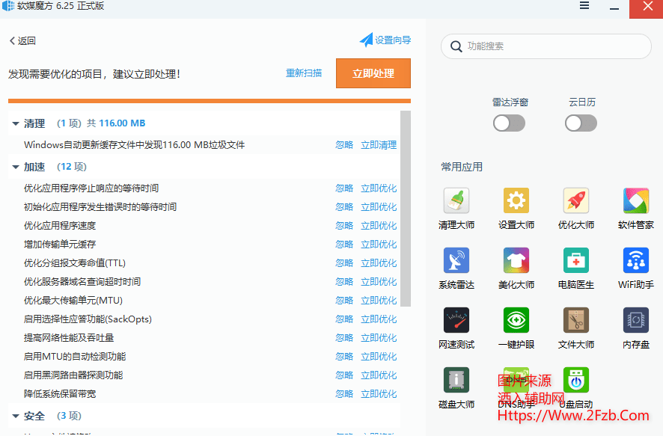Image resolution: width=663 pixels, height=436 pixels.
Task: Launch 设置大师 gear icon
Action: 516,201
